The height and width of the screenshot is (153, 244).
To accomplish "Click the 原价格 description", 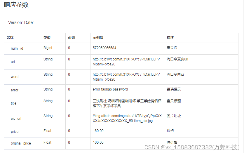I will click(x=172, y=142).
